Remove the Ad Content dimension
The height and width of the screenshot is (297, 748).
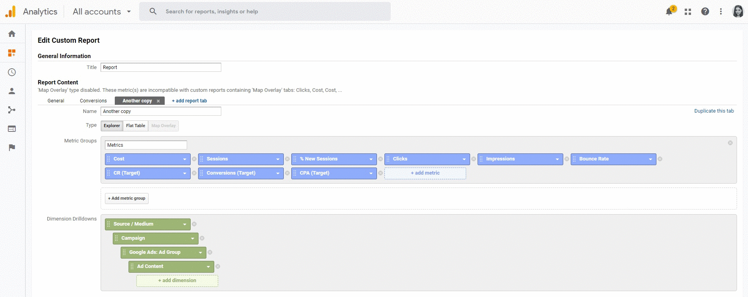[218, 266]
